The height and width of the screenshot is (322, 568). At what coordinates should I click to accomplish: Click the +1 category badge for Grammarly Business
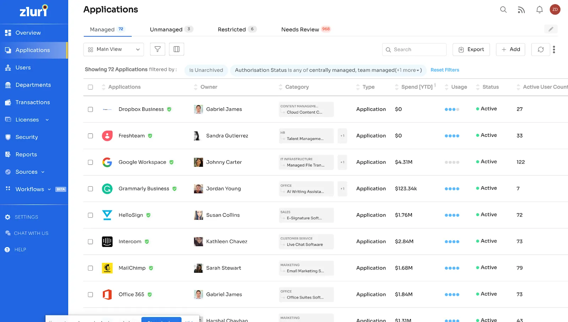pyautogui.click(x=342, y=189)
